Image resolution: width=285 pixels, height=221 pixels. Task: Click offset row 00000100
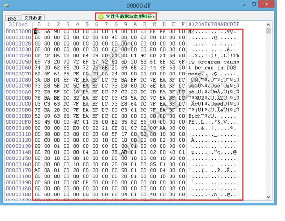[x=19, y=128]
